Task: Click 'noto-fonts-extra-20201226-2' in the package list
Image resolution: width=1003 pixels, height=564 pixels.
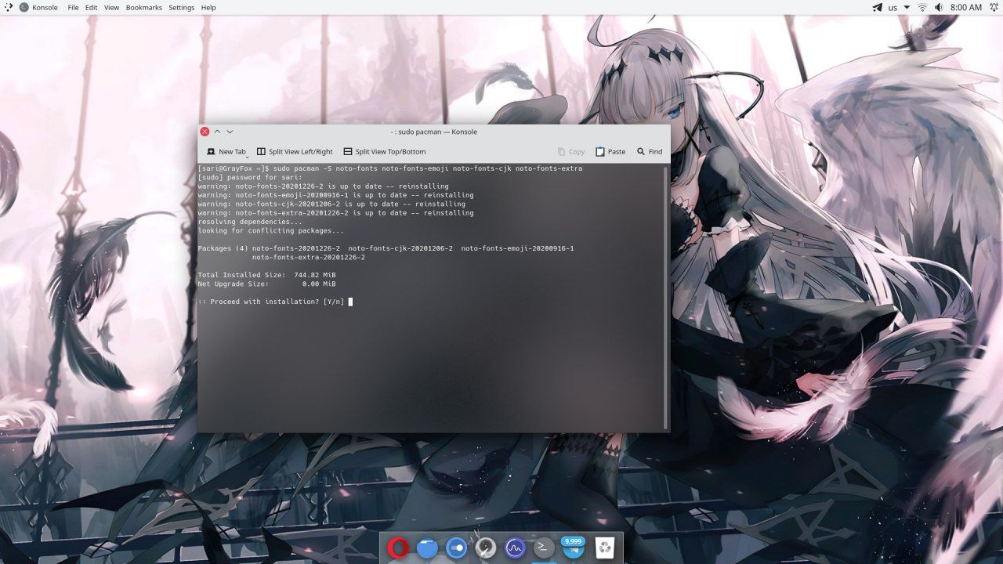Action: (x=309, y=257)
